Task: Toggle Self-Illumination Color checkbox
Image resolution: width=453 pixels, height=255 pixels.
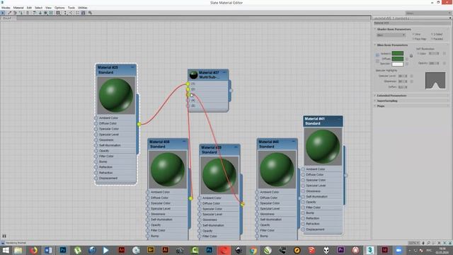Action: point(418,54)
